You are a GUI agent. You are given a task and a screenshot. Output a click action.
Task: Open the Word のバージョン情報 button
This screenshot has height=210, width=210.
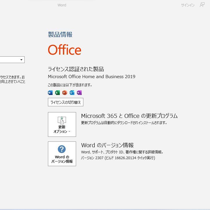click(62, 154)
